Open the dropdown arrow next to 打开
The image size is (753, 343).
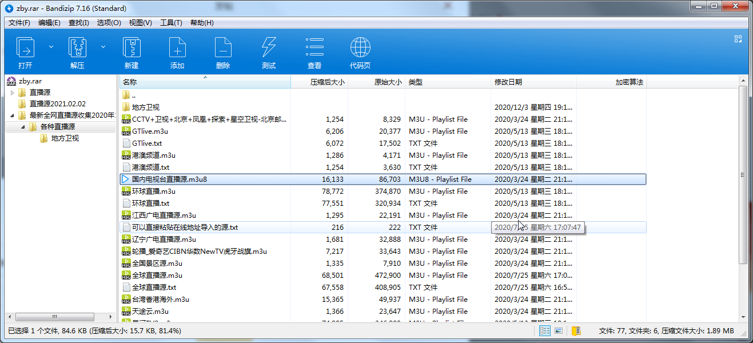coord(51,46)
